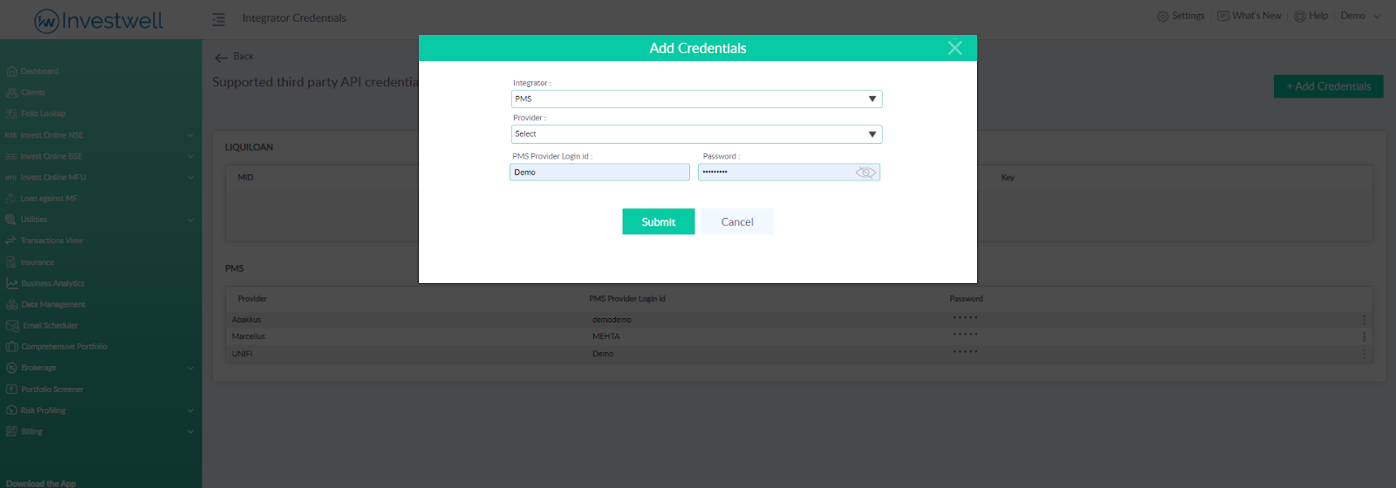Viewport: 1396px width, 488px height.
Task: Click the Comprehensive Portfolio icon
Action: [11, 347]
